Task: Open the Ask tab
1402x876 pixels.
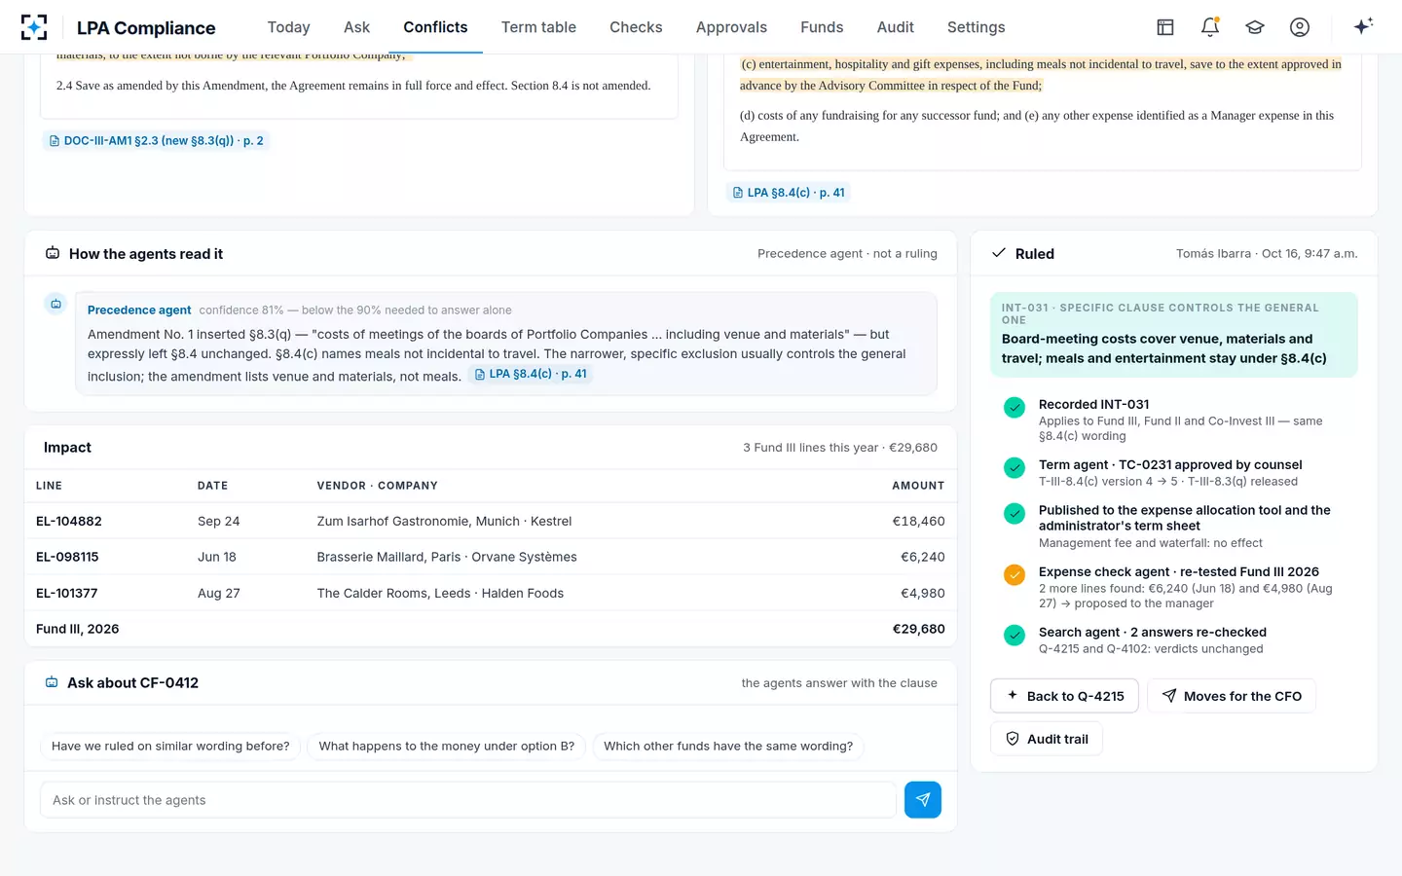Action: pos(357,27)
